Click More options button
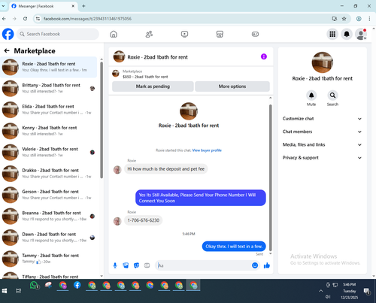The width and height of the screenshot is (376, 303). click(x=232, y=86)
